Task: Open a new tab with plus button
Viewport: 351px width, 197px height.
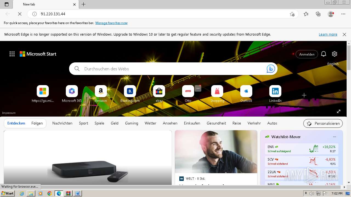Action: pos(84,4)
